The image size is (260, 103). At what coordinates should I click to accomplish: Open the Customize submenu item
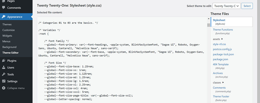8,30
